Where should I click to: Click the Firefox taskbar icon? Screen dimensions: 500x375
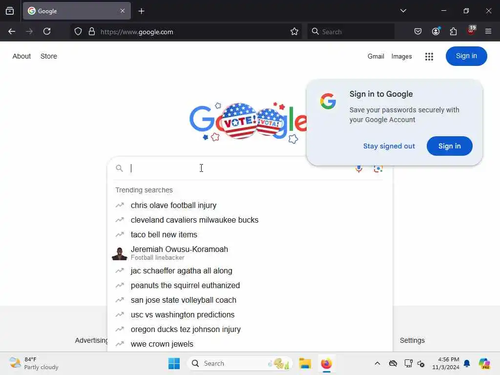click(326, 363)
